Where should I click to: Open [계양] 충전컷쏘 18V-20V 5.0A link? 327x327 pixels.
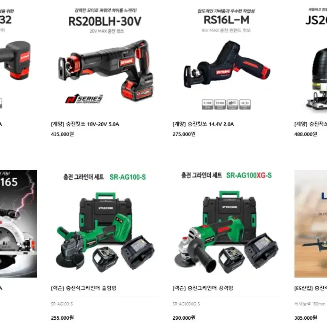(x=85, y=124)
